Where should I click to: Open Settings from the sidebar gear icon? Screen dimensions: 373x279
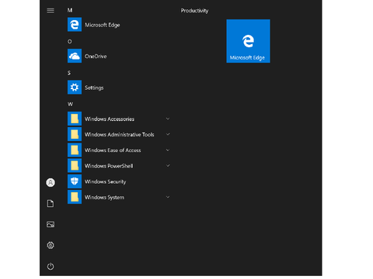coord(51,245)
